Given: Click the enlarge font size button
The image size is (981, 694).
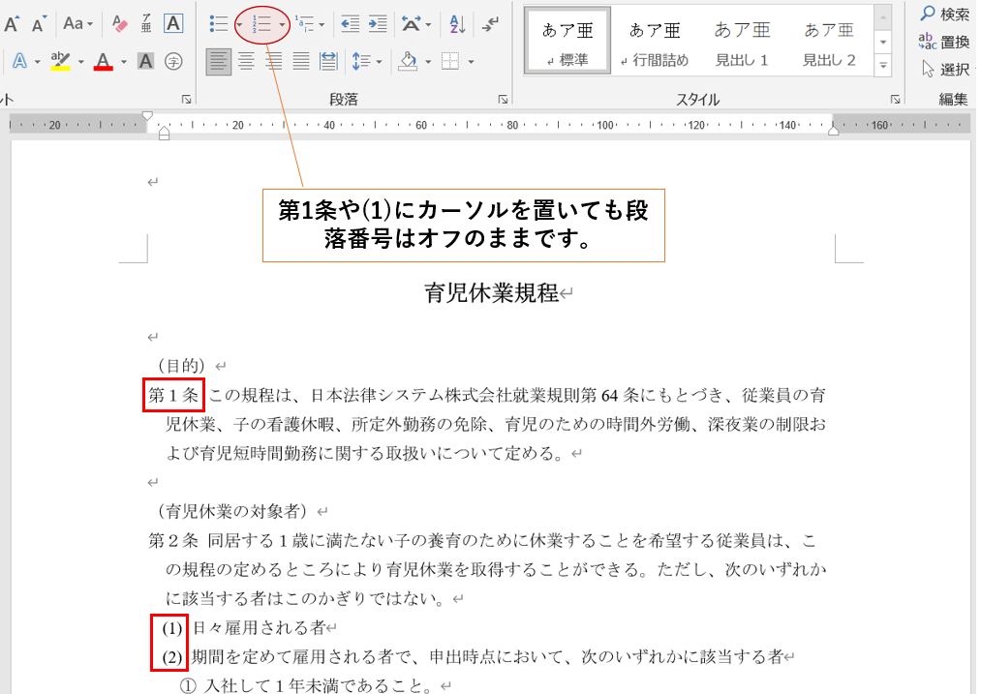Looking at the screenshot, I should pos(12,23).
